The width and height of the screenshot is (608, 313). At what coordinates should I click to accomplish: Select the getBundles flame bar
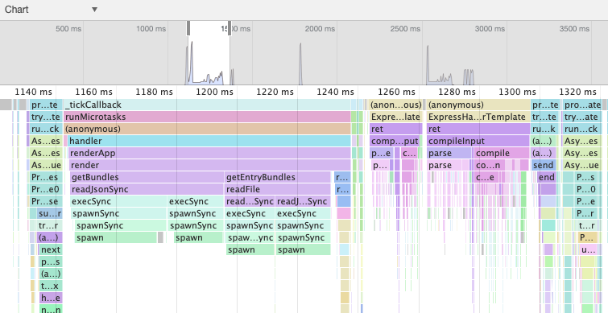pyautogui.click(x=147, y=177)
